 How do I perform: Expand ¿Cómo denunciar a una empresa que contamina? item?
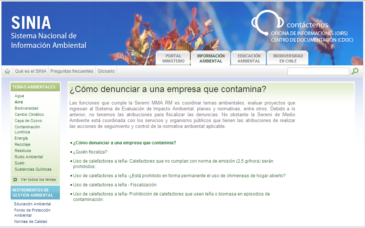click(x=124, y=143)
